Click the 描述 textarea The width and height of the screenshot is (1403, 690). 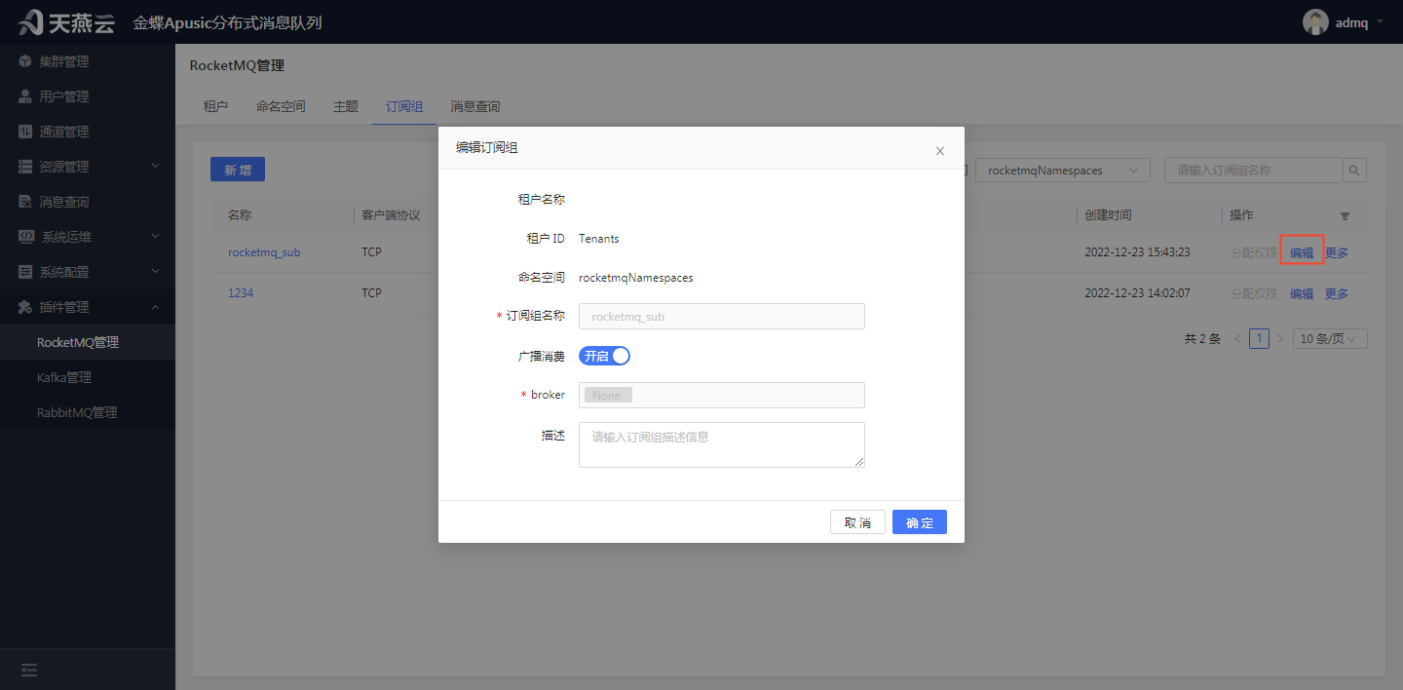pyautogui.click(x=722, y=444)
